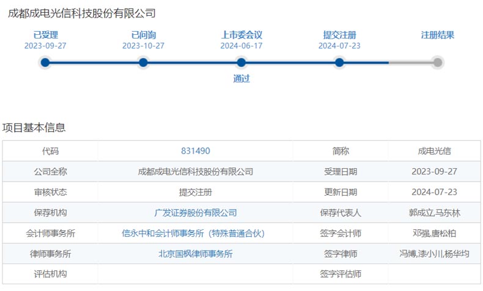The height and width of the screenshot is (291, 483).
Task: Click the 会计师事务所 label cell
Action: [x=50, y=234]
